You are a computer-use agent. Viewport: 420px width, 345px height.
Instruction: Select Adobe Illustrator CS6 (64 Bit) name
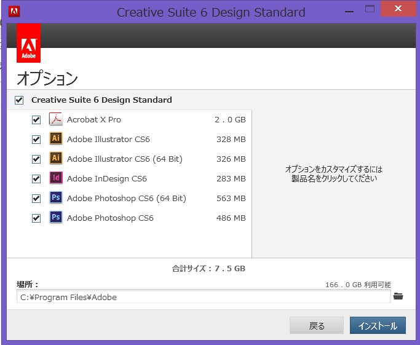click(125, 159)
